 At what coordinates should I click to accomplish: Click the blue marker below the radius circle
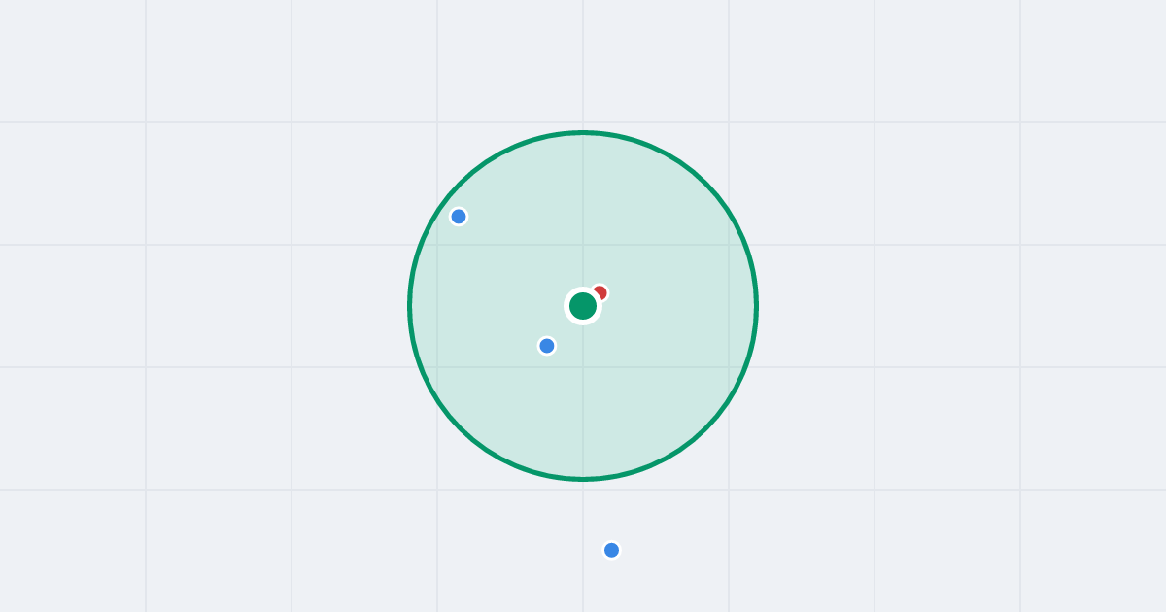tap(611, 550)
